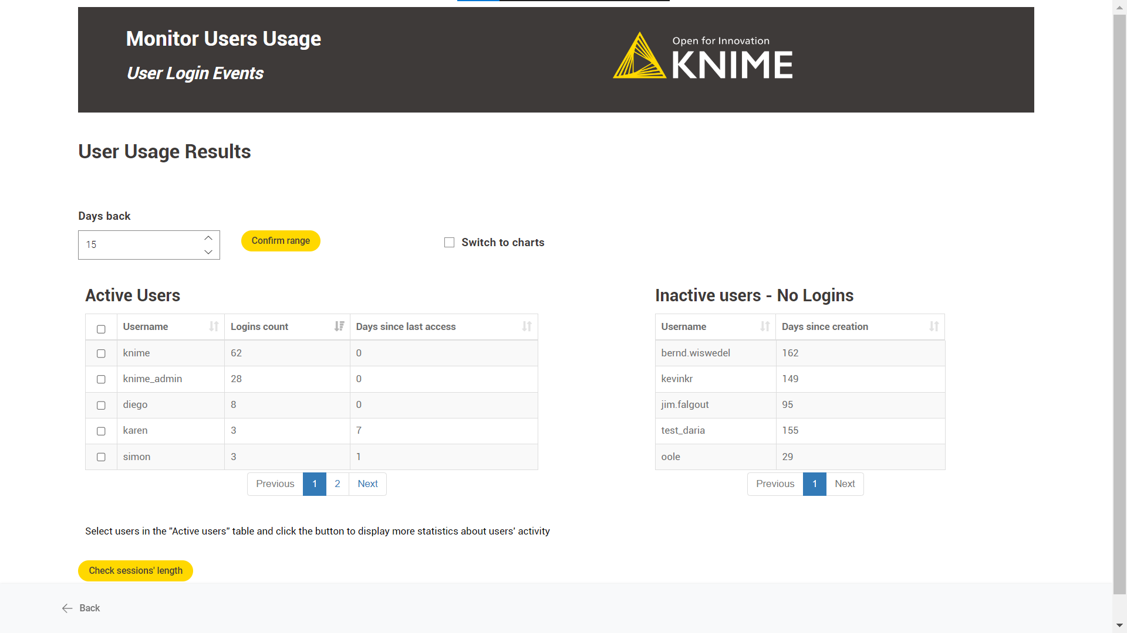Select the diego row checkbox
The image size is (1127, 633).
point(101,405)
